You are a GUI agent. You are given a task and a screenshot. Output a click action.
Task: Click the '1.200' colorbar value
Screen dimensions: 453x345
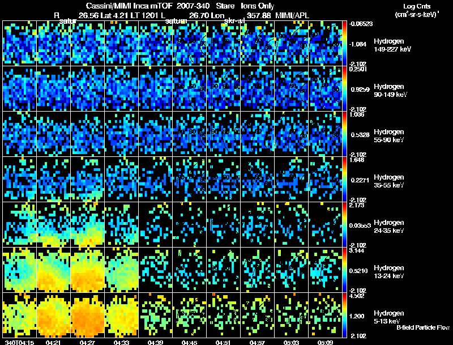tap(358, 317)
